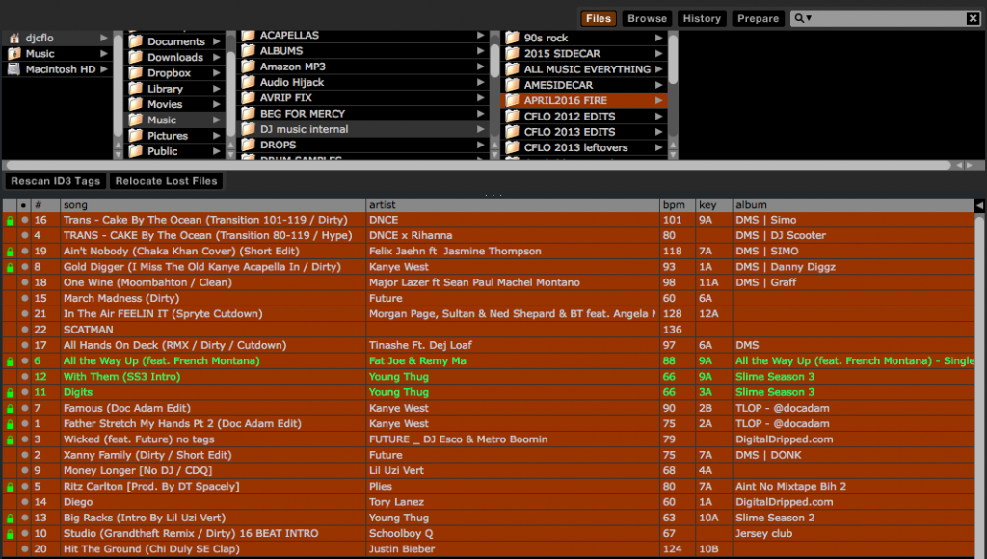The image size is (987, 559).
Task: Open the Browse tab
Action: pyautogui.click(x=647, y=19)
